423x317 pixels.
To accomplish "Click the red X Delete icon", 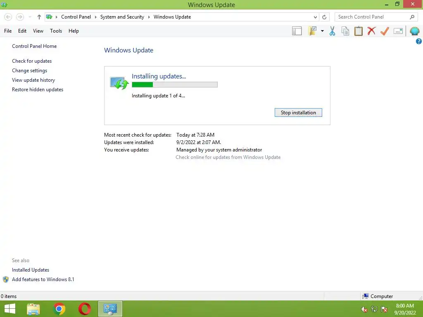I will [x=371, y=31].
